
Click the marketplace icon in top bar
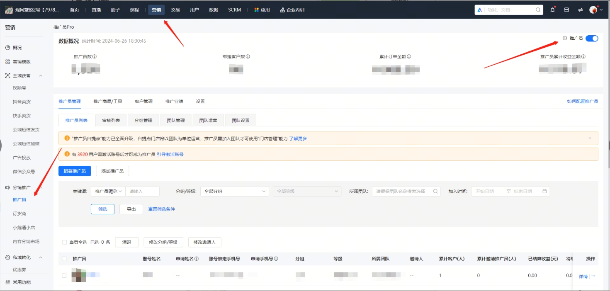pos(566,9)
